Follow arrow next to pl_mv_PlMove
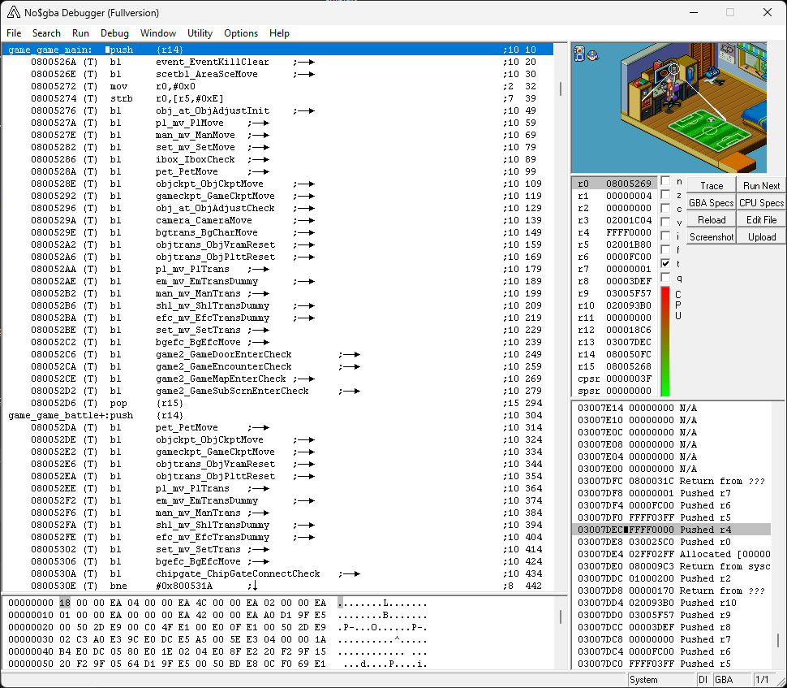Screen dimensions: 787x688 (x=259, y=123)
